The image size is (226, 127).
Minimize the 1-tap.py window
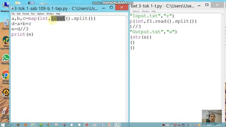coord(103,8)
